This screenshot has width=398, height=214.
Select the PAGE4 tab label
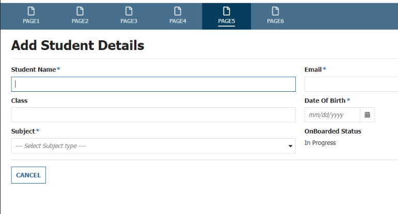(x=178, y=21)
